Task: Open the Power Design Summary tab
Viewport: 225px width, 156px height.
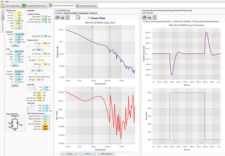Action: coord(87,6)
